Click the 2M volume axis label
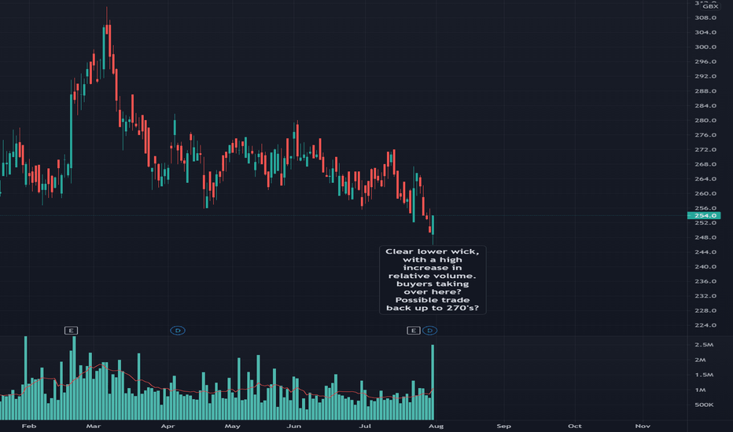Screen dimensions: 733x432 (700, 360)
